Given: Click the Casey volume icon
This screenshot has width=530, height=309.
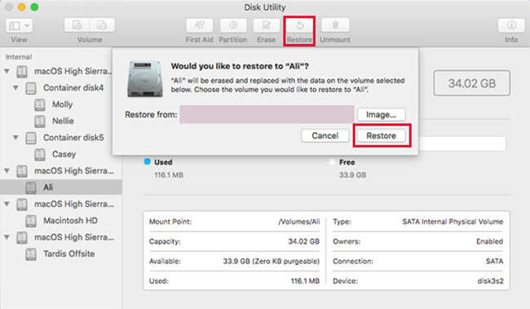Looking at the screenshot, I should pyautogui.click(x=40, y=154).
